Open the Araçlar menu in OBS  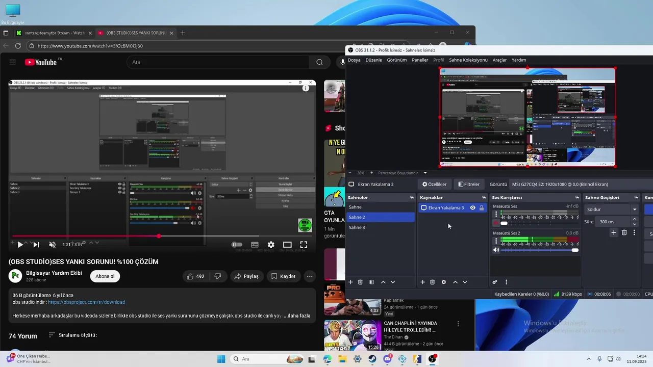coord(500,60)
